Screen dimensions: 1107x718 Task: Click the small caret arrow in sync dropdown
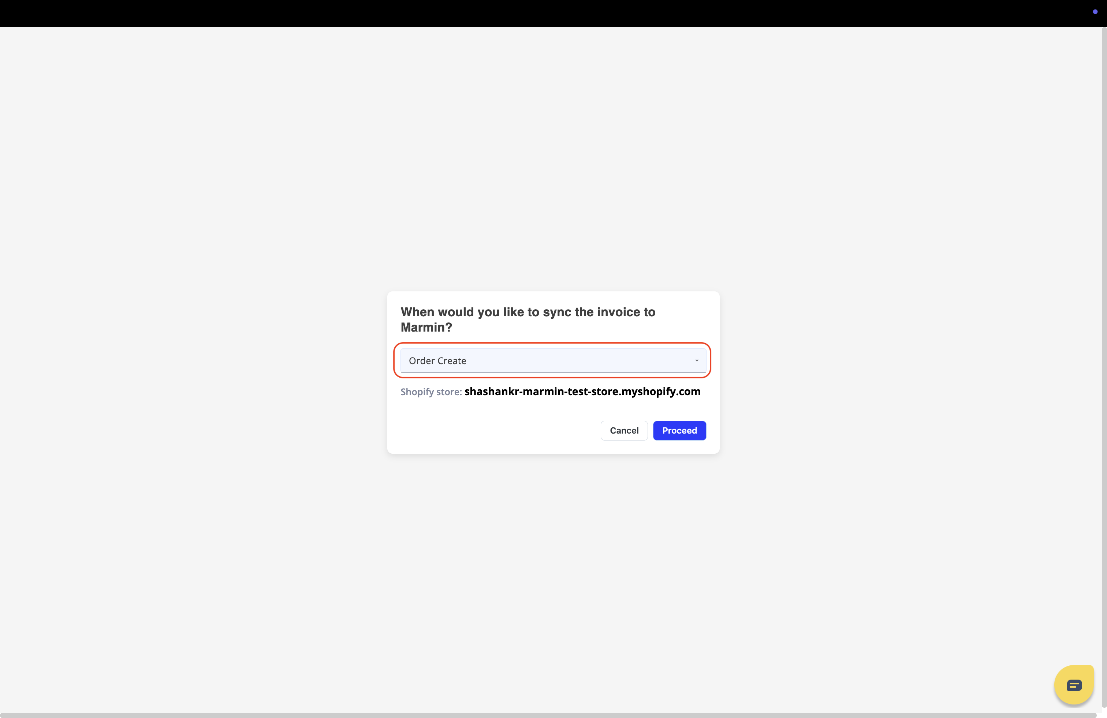(696, 361)
